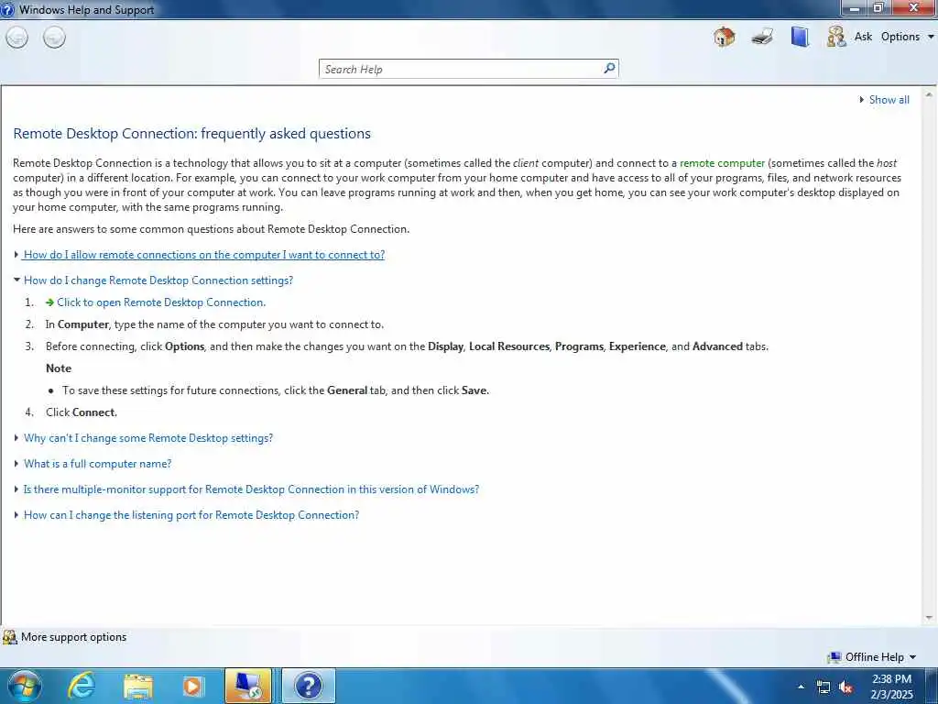This screenshot has height=704, width=938.
Task: Click the Windows Help and Support title icon
Action: pos(7,9)
